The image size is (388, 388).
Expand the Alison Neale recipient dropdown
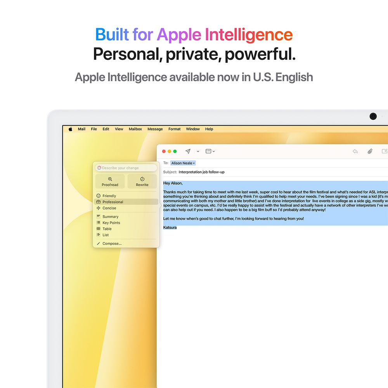point(194,163)
